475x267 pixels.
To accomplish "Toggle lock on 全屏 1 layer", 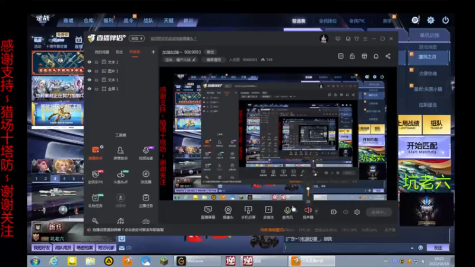I will point(96,88).
